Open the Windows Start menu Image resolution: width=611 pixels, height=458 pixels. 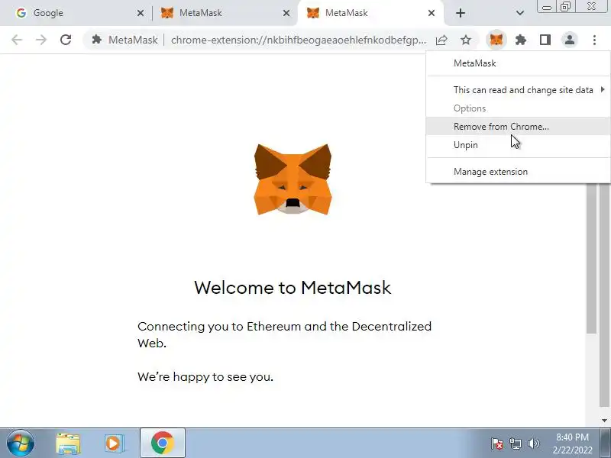coord(21,443)
